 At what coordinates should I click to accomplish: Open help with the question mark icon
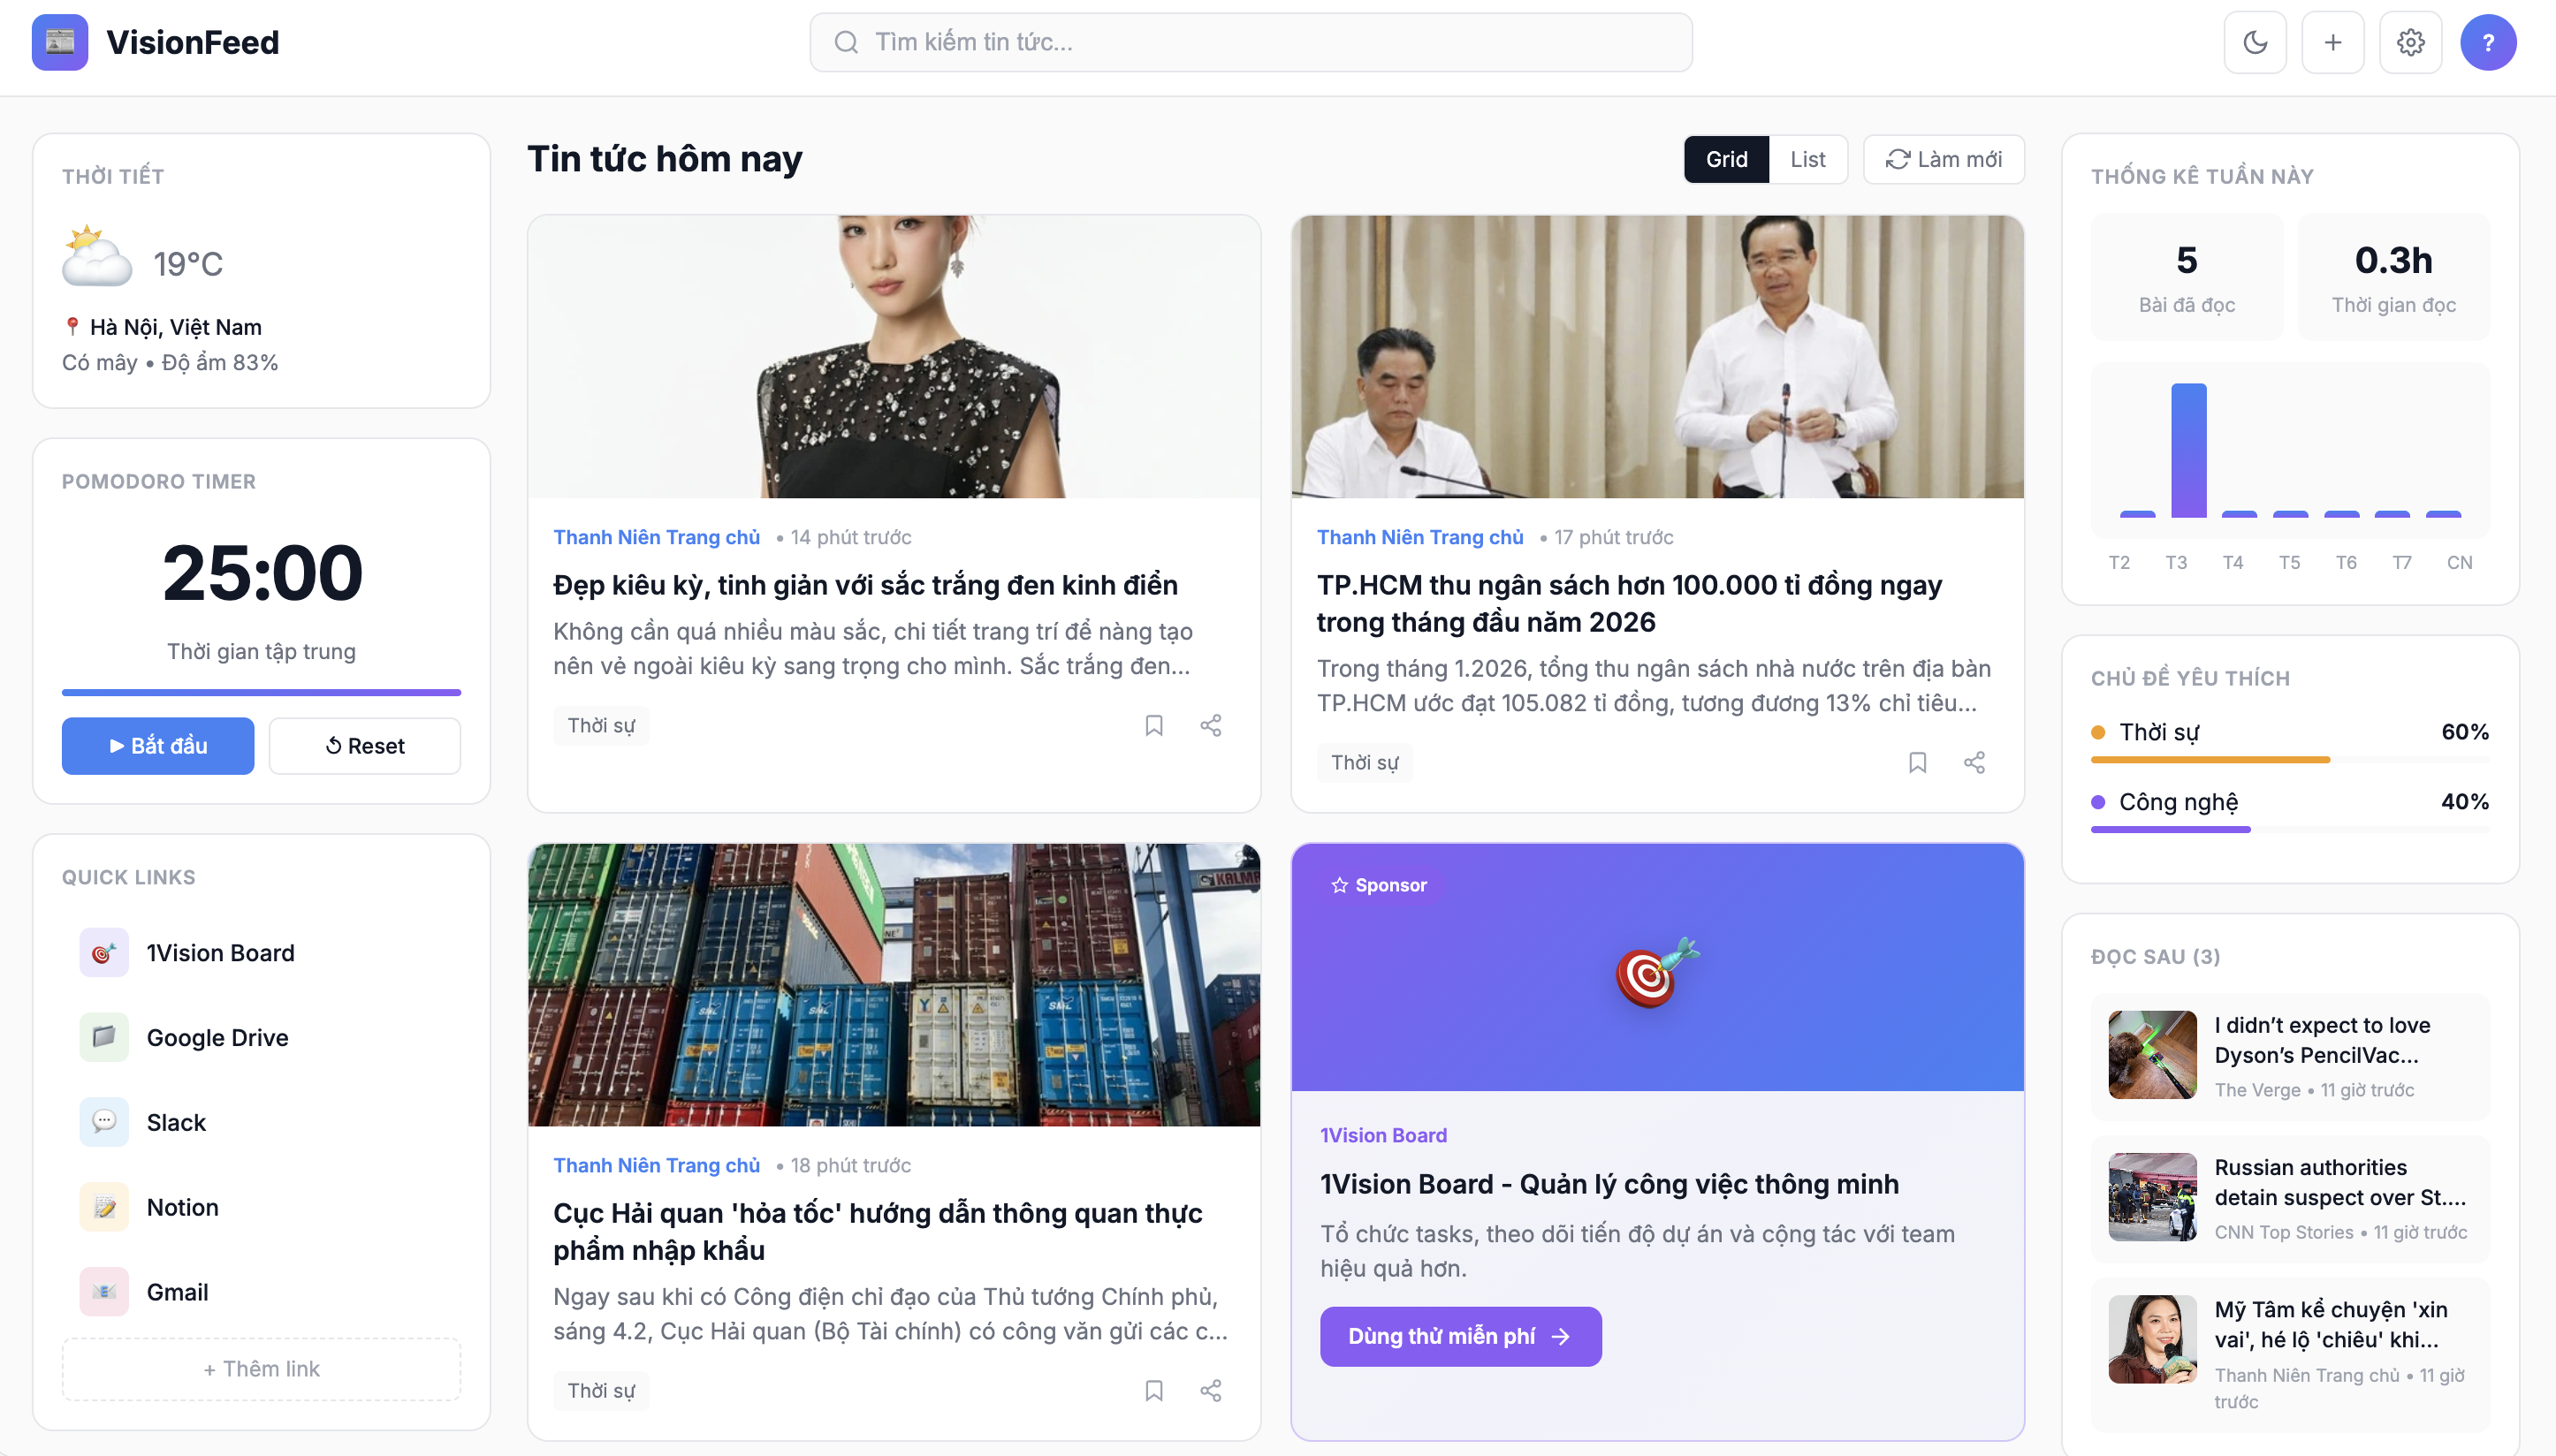coord(2489,42)
